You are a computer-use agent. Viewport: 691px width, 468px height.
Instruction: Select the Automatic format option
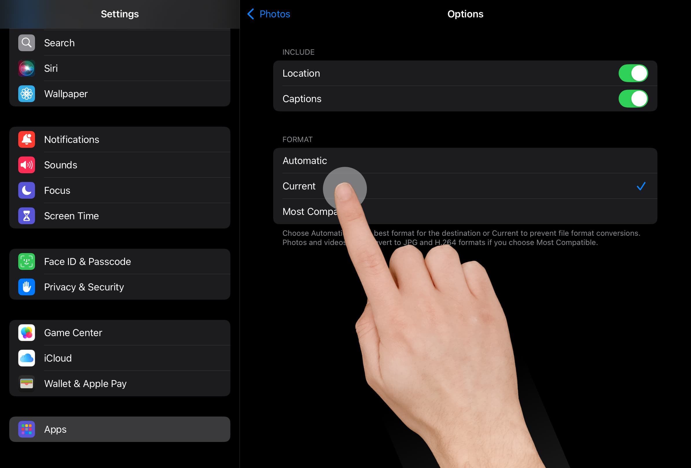304,160
